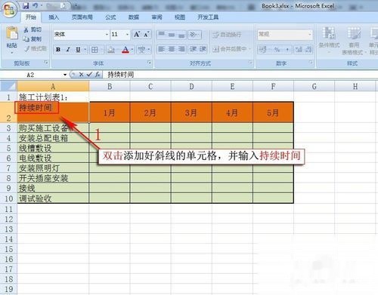This screenshot has height=295, width=378.
Task: Confirm the formula bar entry with checkmark
Action: tap(89, 75)
